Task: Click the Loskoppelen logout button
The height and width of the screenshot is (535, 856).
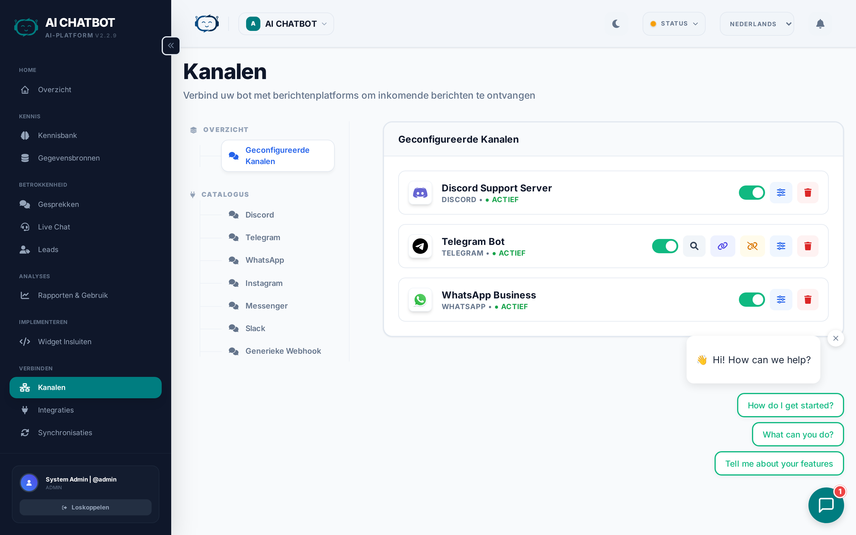Action: [85, 507]
